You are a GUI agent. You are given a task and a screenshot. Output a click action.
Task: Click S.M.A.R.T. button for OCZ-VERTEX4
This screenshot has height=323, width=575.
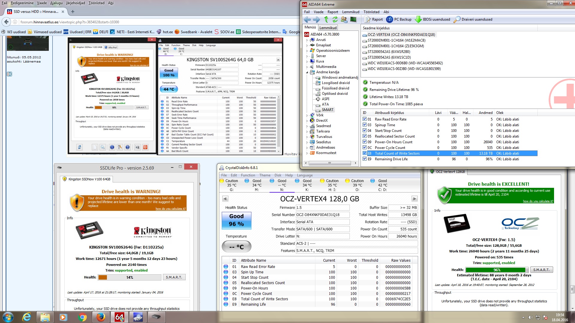coord(541,270)
